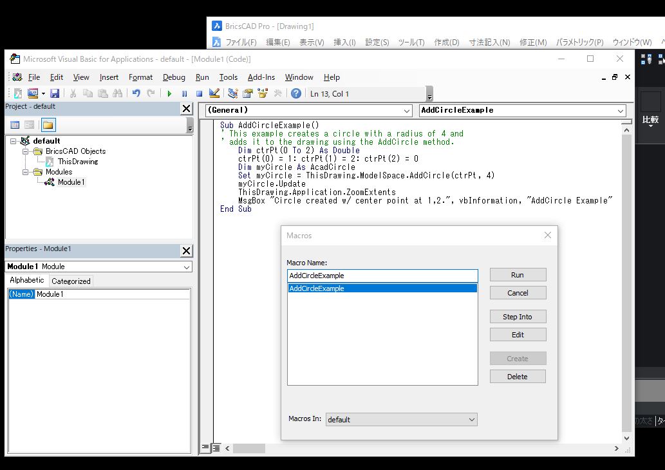Click the Step Into button
The image size is (665, 470).
pos(518,316)
